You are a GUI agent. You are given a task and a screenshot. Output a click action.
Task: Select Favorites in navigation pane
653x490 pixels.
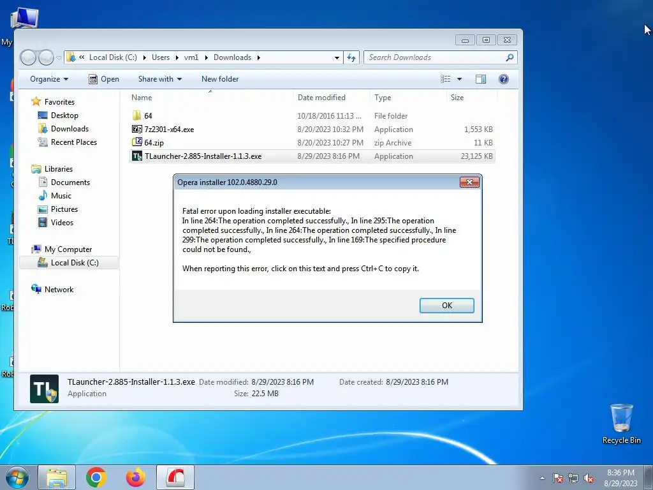59,102
